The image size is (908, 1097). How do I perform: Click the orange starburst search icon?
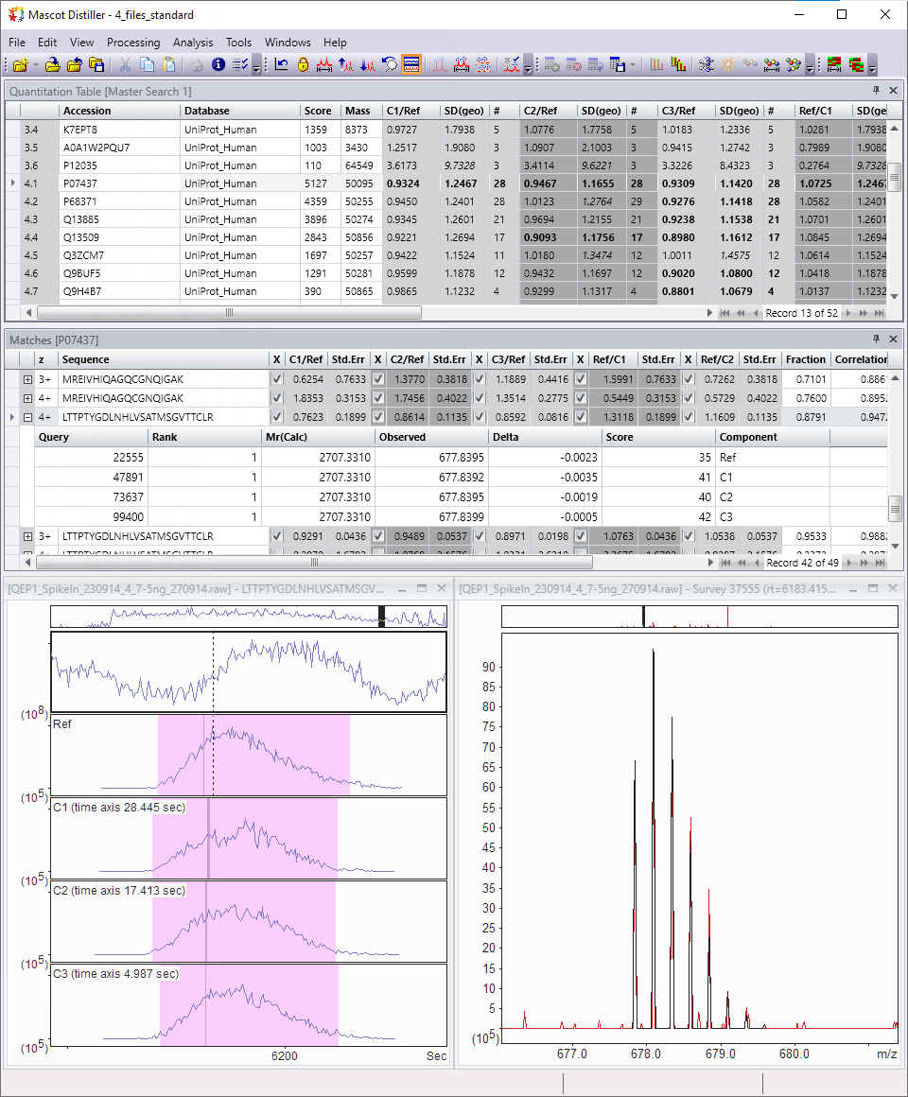click(x=728, y=65)
